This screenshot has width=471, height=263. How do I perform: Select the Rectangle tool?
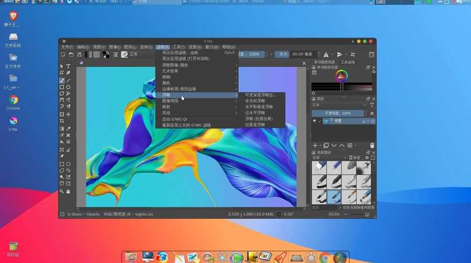coord(62,87)
